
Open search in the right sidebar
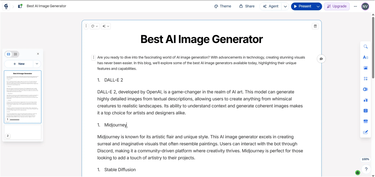click(x=366, y=47)
